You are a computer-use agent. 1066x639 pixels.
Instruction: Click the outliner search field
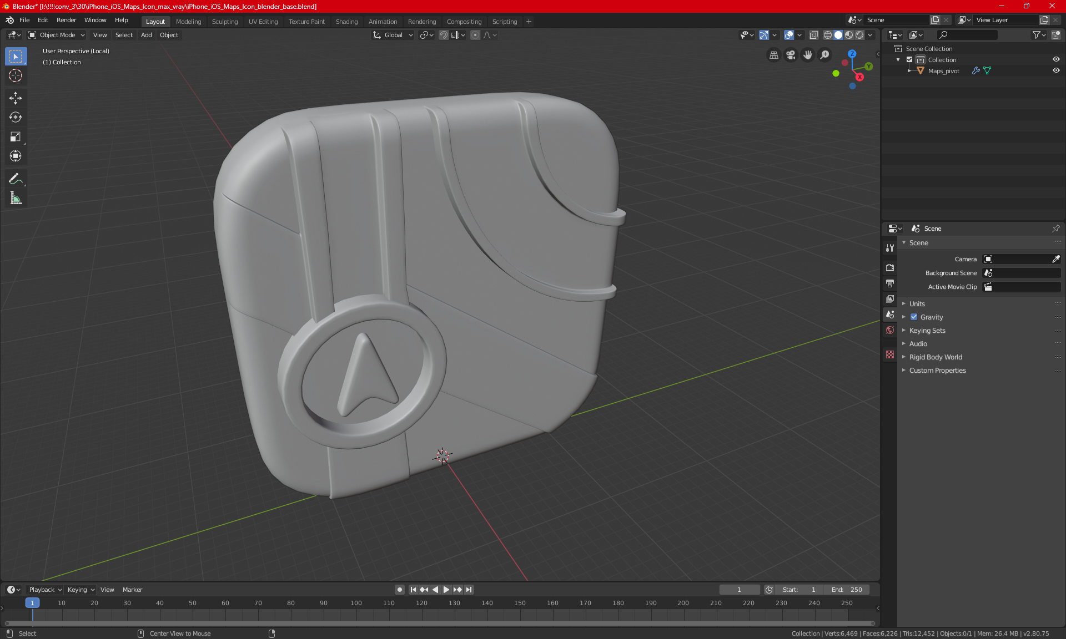967,35
